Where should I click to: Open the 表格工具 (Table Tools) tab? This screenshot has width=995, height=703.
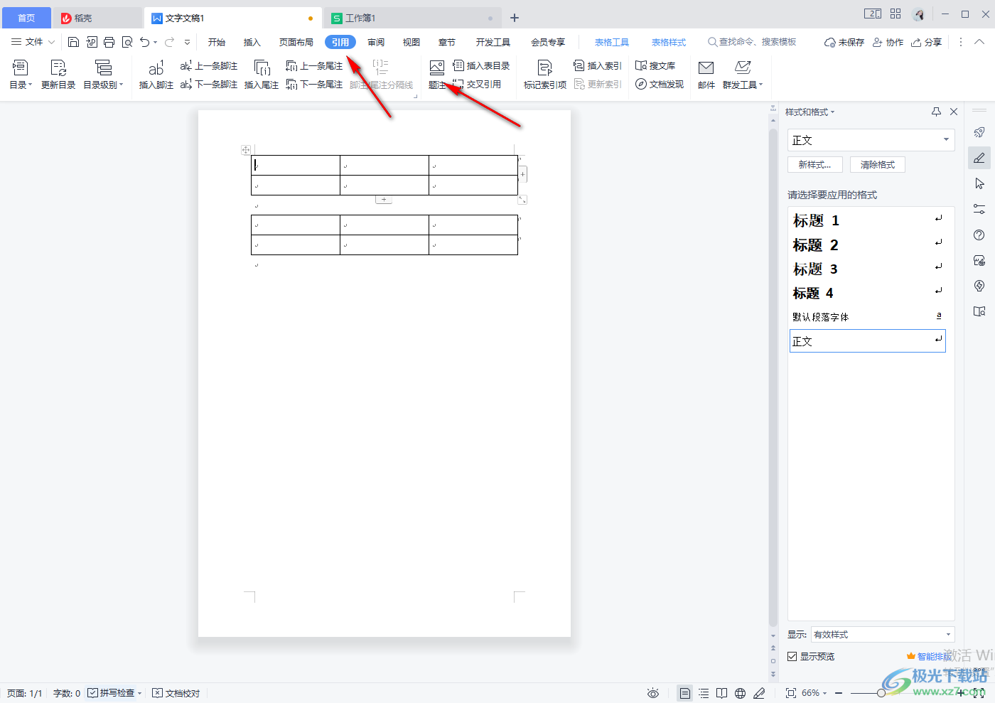pyautogui.click(x=612, y=42)
